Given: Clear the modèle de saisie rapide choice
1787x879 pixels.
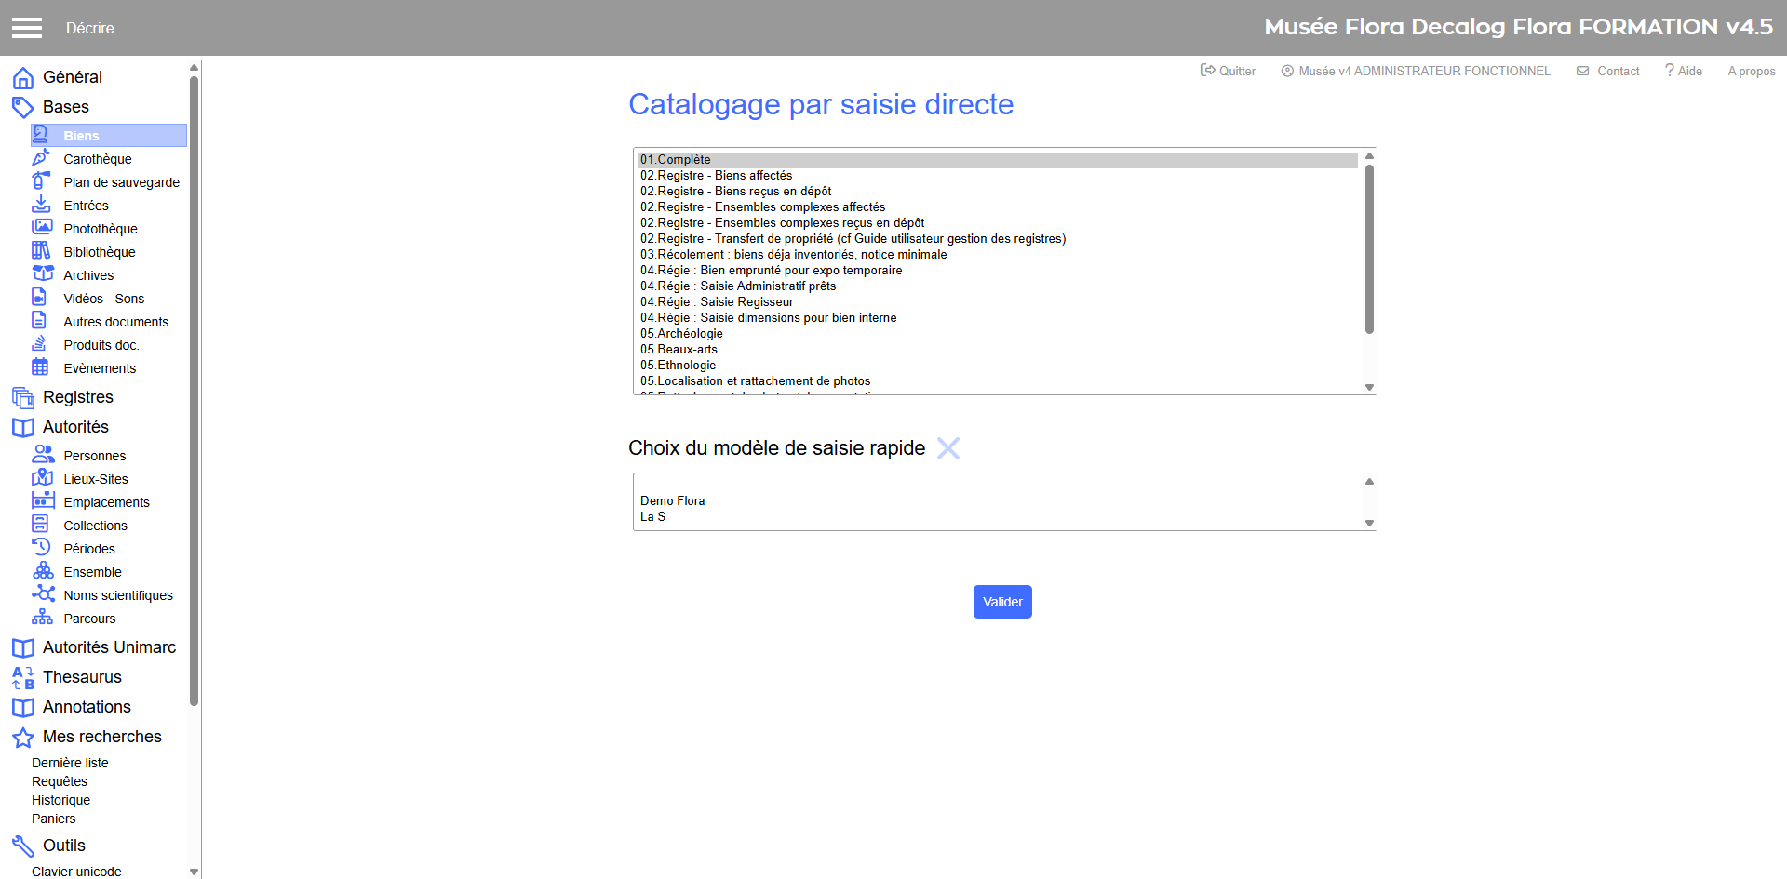Looking at the screenshot, I should pos(947,448).
